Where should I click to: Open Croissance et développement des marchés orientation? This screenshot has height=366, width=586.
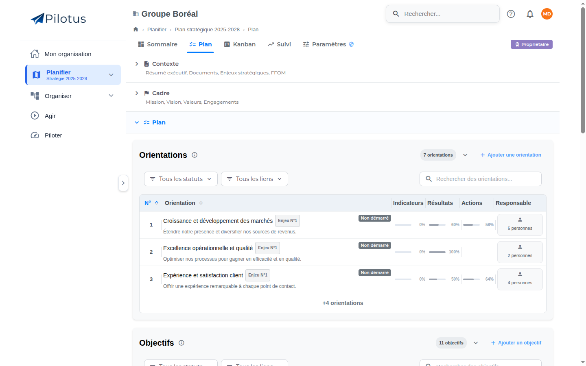[218, 221]
